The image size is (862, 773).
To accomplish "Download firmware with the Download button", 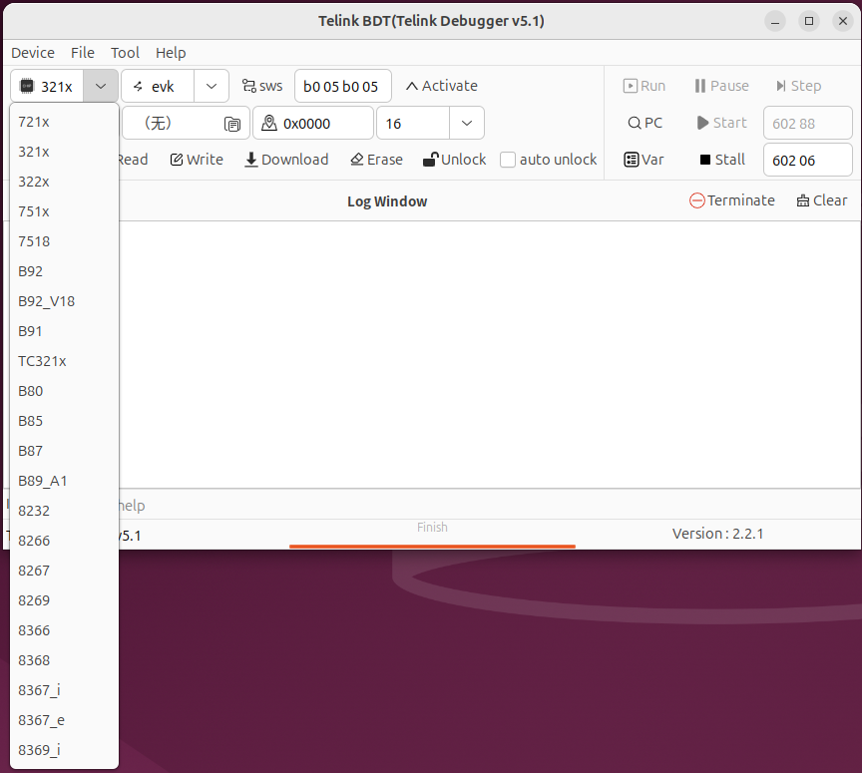I will click(x=286, y=160).
